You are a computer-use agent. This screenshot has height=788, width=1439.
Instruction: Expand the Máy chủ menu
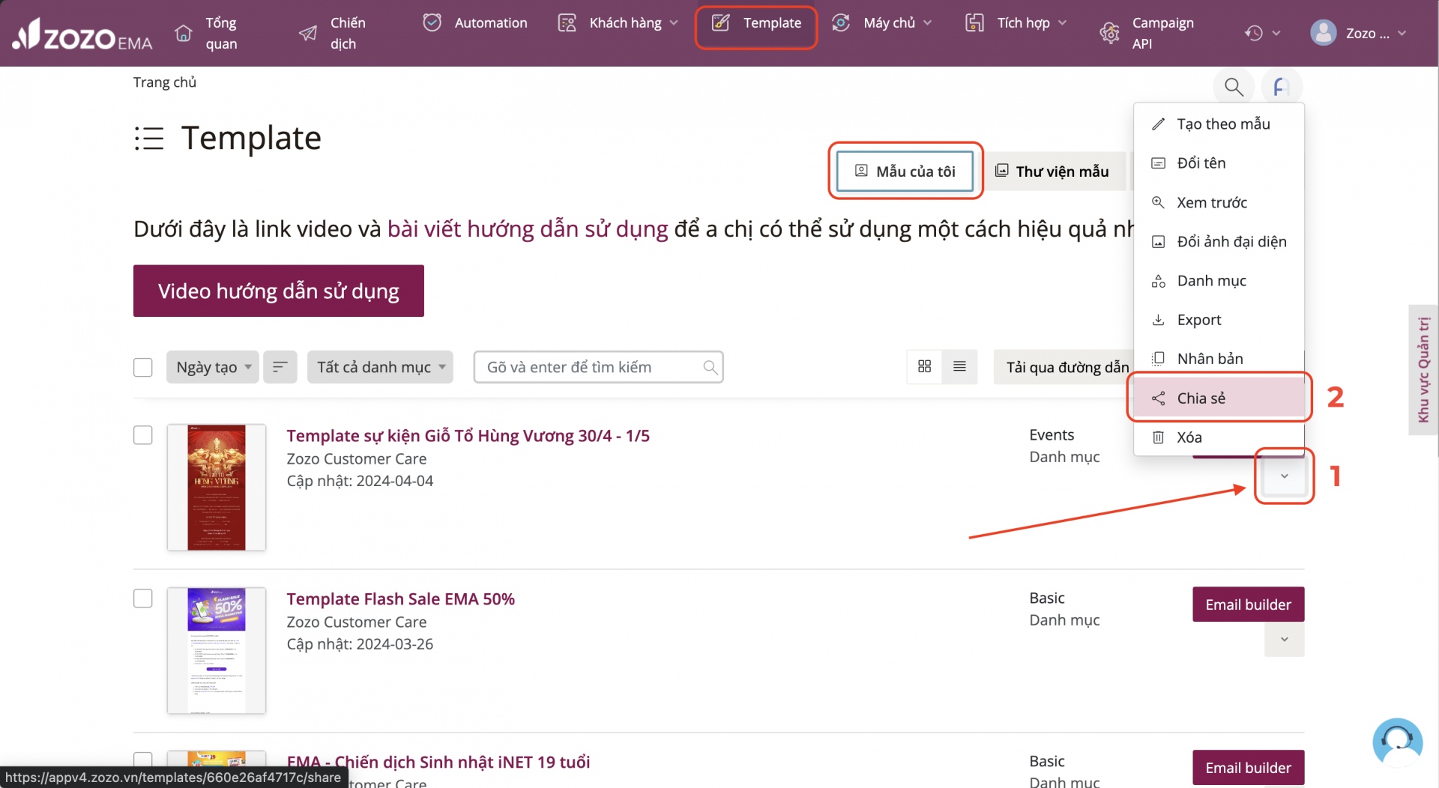(x=927, y=22)
